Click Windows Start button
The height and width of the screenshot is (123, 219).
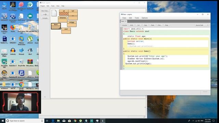click(x=3, y=121)
